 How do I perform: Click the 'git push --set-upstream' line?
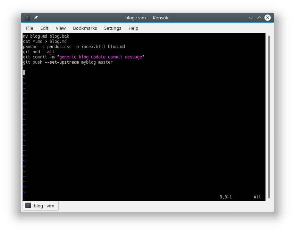[68, 62]
